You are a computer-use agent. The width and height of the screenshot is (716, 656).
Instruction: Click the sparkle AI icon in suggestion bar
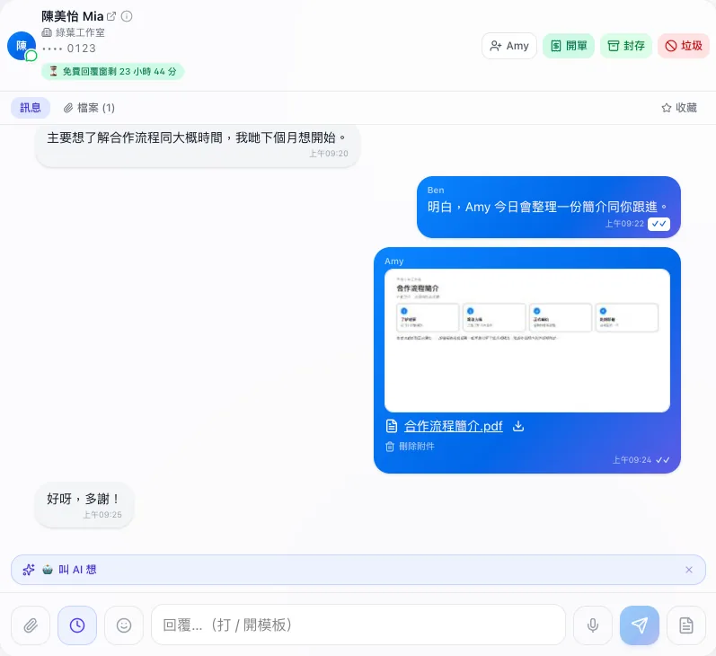(29, 570)
